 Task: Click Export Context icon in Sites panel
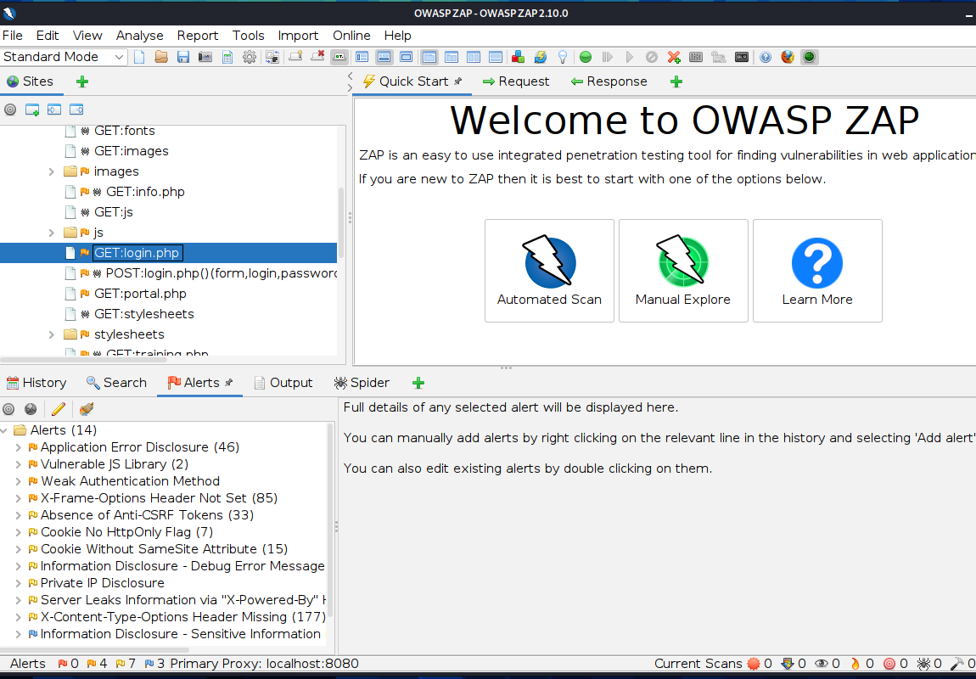click(x=76, y=109)
